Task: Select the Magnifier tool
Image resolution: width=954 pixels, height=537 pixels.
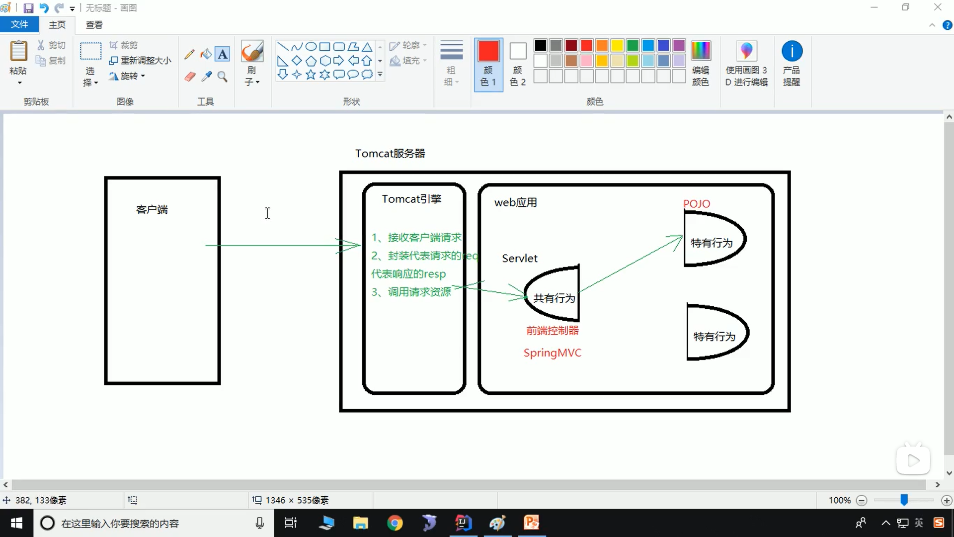Action: coord(223,77)
